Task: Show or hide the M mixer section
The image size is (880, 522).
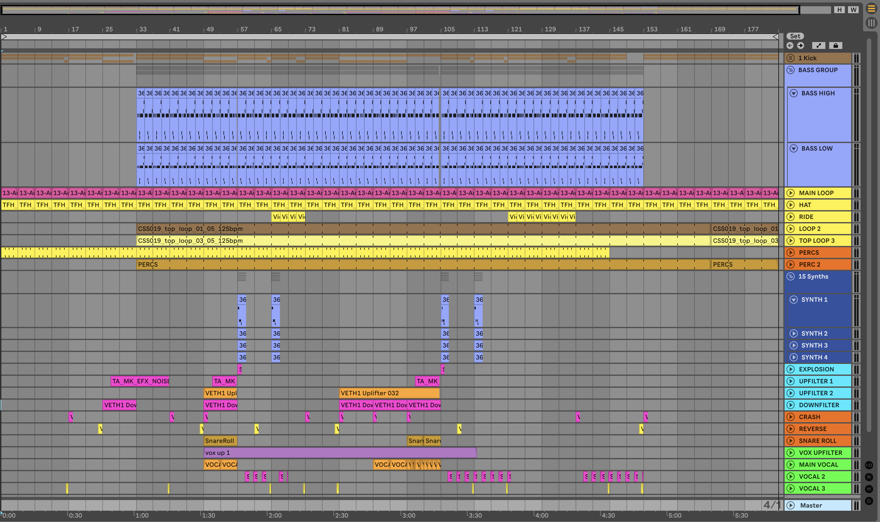Action: pyautogui.click(x=869, y=489)
